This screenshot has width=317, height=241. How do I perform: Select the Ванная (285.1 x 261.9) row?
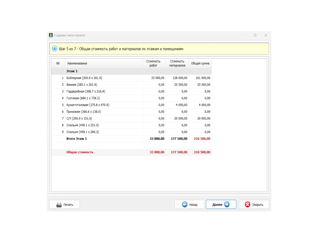(x=131, y=85)
